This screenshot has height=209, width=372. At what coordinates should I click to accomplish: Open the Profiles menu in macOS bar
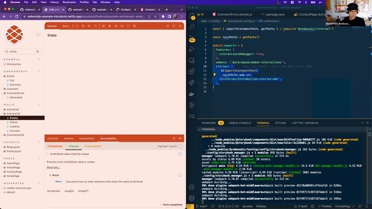tap(84, 2)
